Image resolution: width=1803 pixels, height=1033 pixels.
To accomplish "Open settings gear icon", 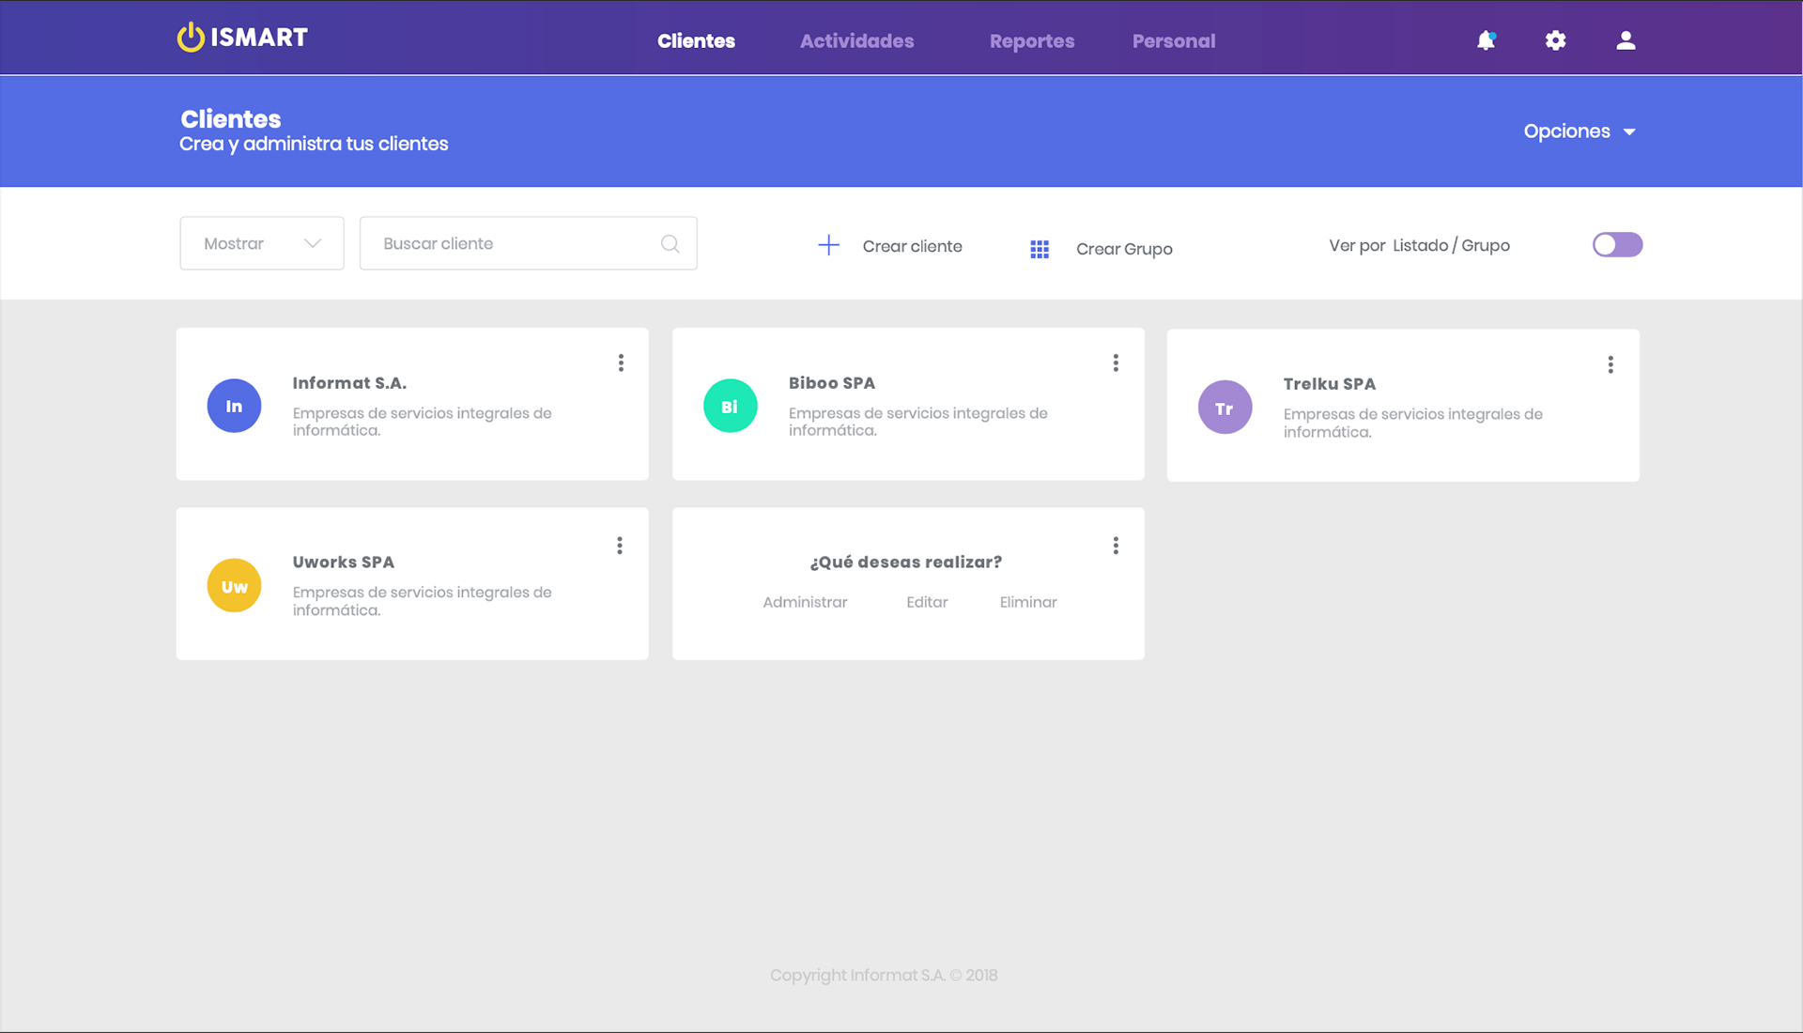I will (x=1555, y=40).
